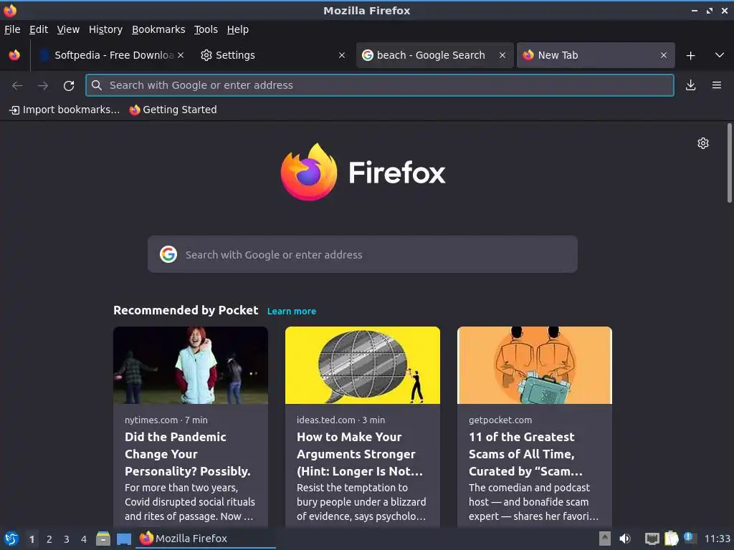Image resolution: width=734 pixels, height=550 pixels.
Task: Click the 'getpocket.com' source text
Action: pos(500,420)
